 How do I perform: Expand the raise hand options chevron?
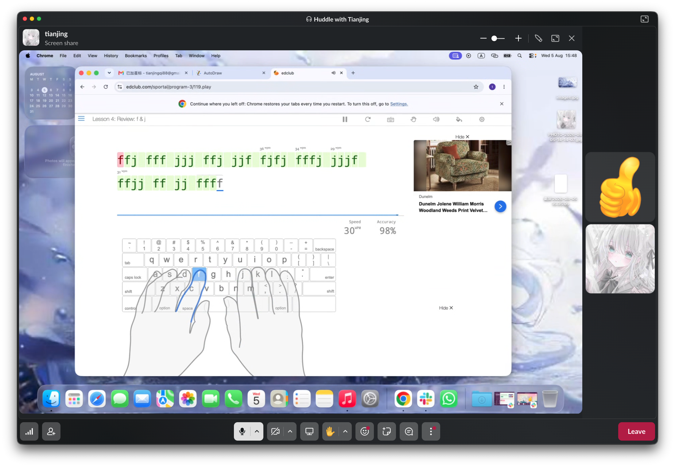click(345, 432)
